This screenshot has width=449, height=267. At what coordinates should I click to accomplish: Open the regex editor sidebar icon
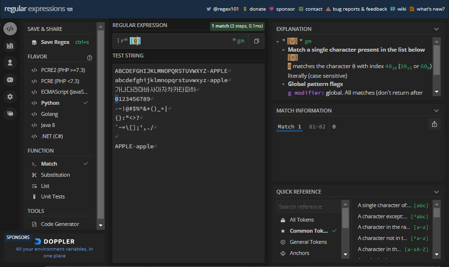[x=10, y=28]
